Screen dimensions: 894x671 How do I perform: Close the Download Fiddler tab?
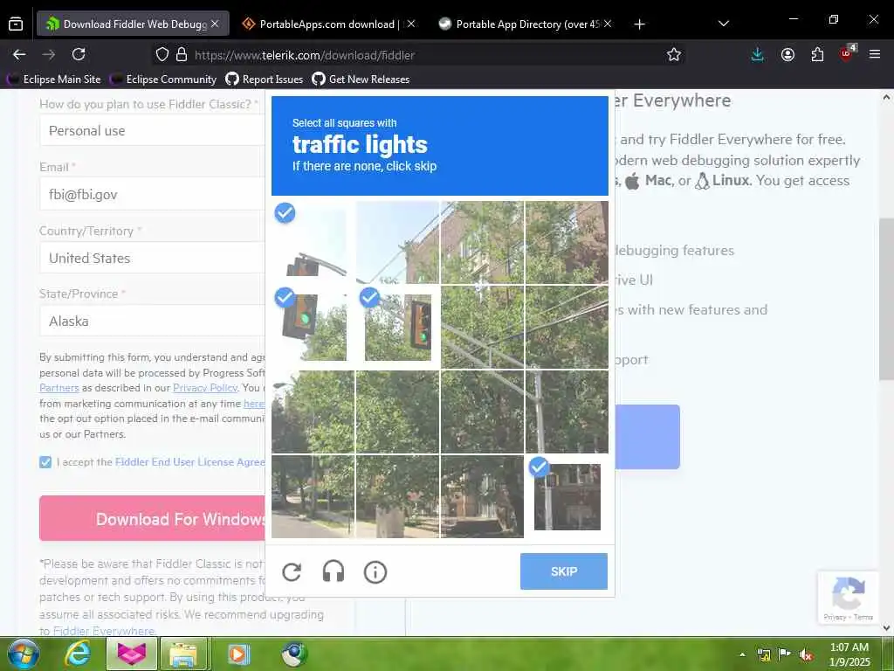tap(215, 24)
